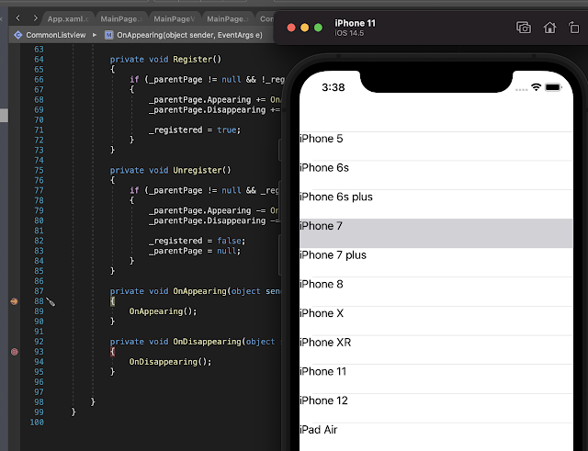Click the simulator Wi-Fi status icon

pyautogui.click(x=536, y=87)
